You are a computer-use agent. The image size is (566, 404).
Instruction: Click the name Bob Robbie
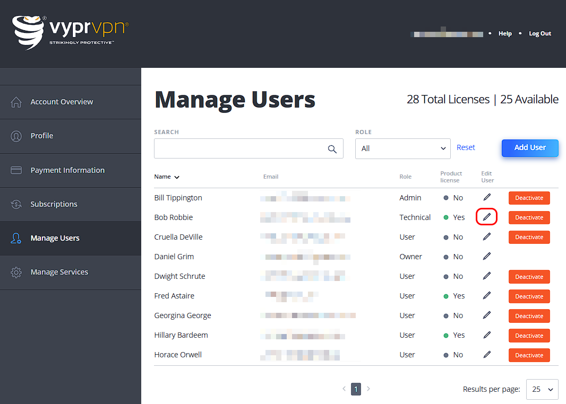pos(174,217)
